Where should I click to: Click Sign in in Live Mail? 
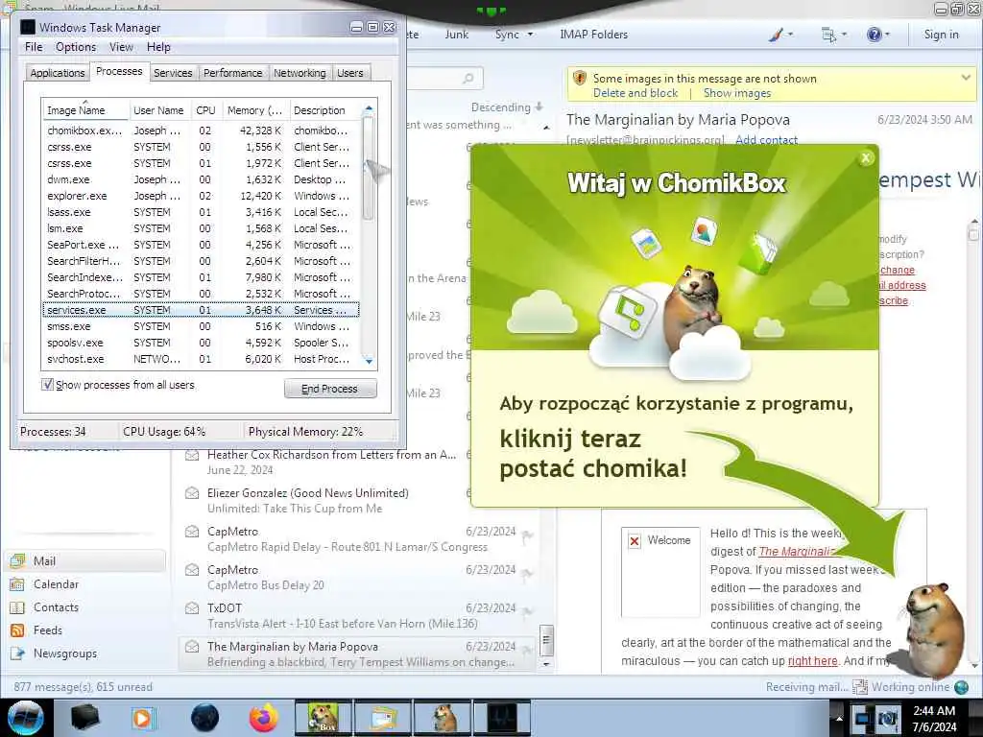point(941,35)
